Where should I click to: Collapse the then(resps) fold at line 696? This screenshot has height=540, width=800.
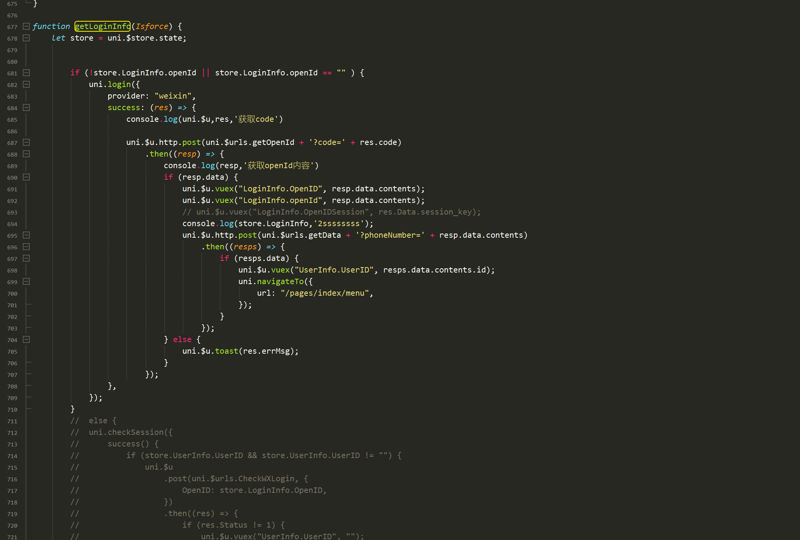pos(26,247)
